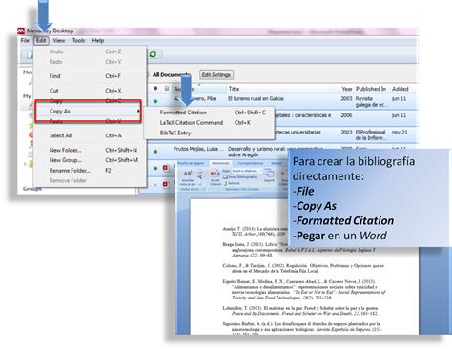The width and height of the screenshot is (452, 350).
Task: Toggle grey unread dot on bottom row
Action: pyautogui.click(x=155, y=185)
